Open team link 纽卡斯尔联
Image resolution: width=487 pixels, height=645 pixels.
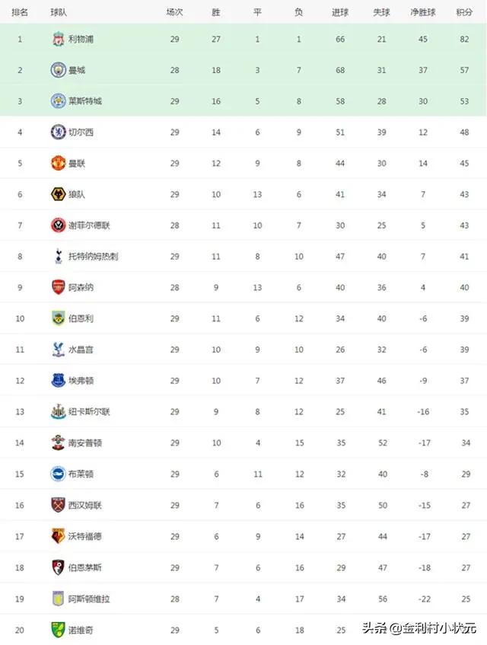coord(89,411)
